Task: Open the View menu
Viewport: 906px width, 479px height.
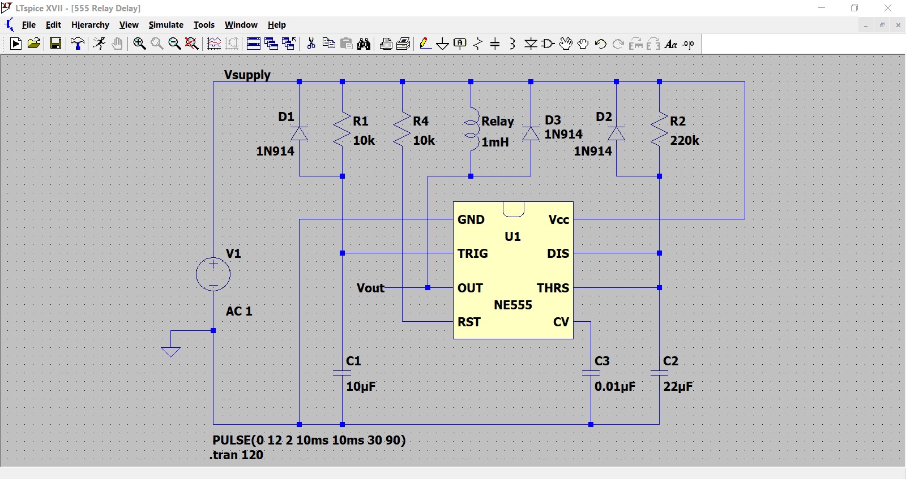Action: coord(129,25)
